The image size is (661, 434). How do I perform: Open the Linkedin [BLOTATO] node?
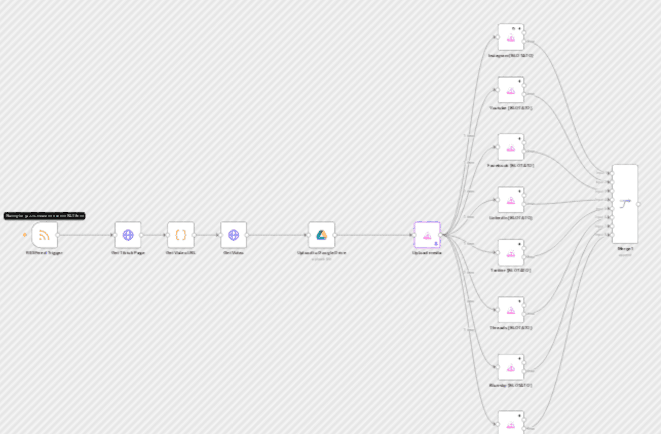511,200
